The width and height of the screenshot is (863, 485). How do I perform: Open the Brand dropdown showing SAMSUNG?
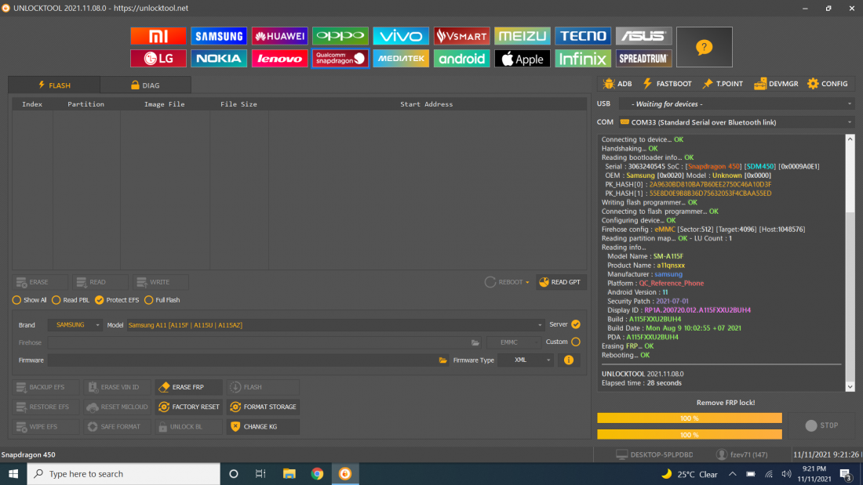click(75, 325)
